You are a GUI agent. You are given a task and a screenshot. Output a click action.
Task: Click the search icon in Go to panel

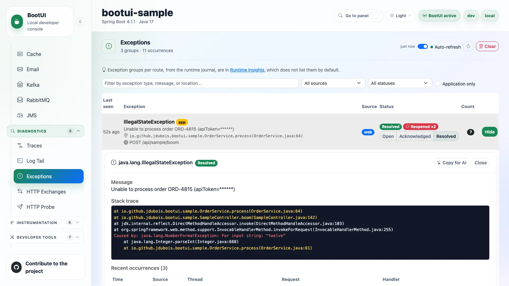[340, 16]
